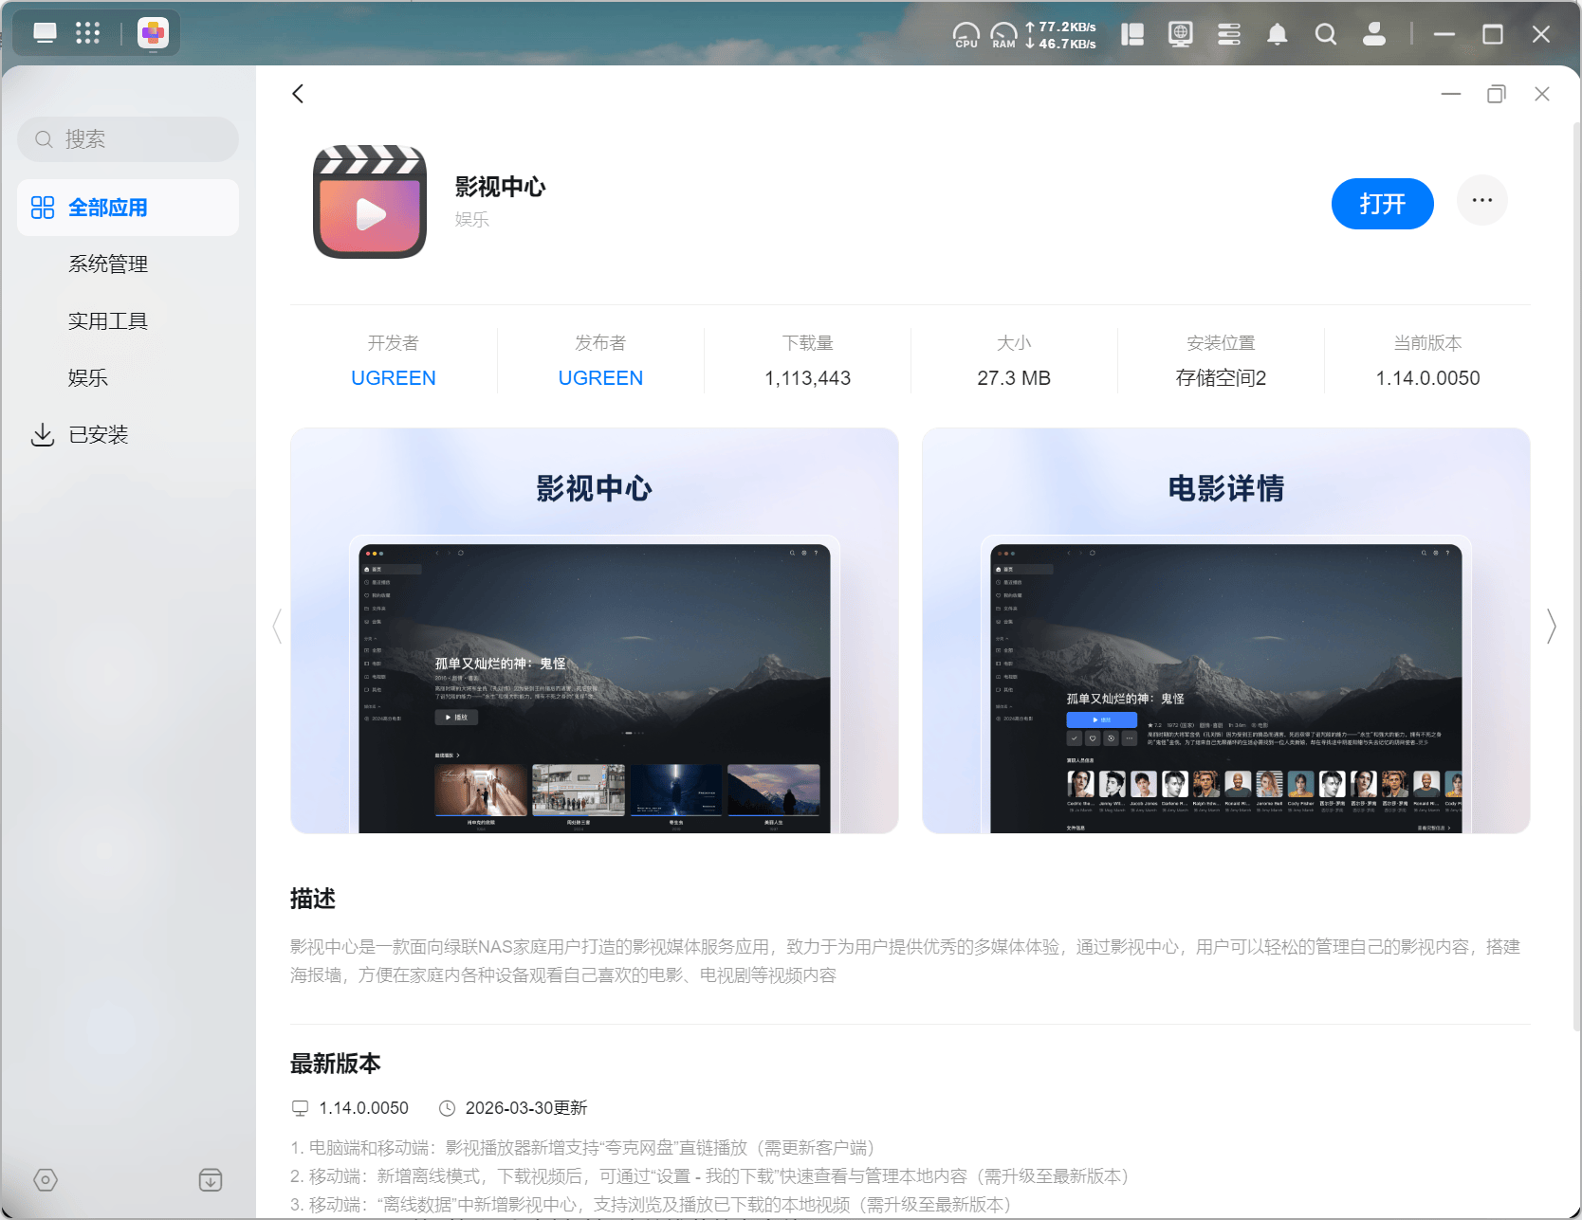
Task: Click the UGREEN developer link
Action: (x=393, y=378)
